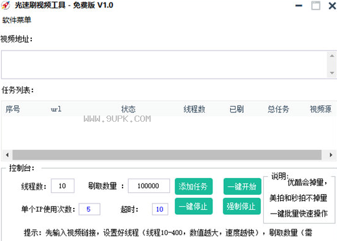Image resolution: width=337 pixels, height=241 pixels.
Task: Click the 任务列表 label
Action: (18, 90)
